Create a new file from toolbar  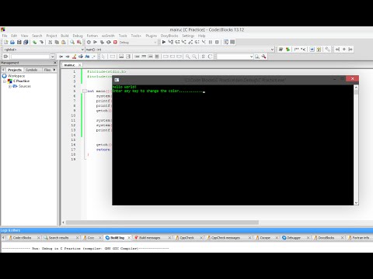[5, 42]
